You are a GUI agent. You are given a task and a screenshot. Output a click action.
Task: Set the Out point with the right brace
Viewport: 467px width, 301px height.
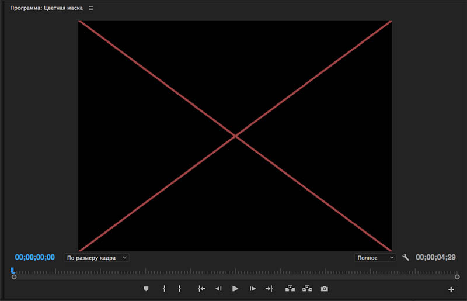point(179,289)
